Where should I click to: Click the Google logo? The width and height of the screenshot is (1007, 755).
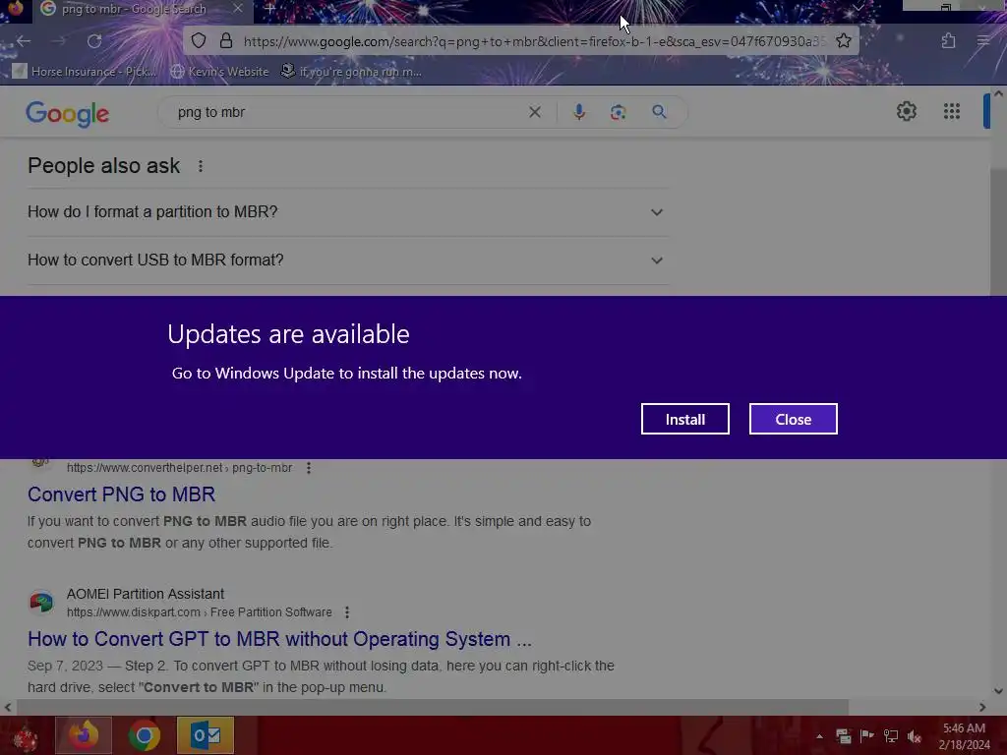[68, 113]
